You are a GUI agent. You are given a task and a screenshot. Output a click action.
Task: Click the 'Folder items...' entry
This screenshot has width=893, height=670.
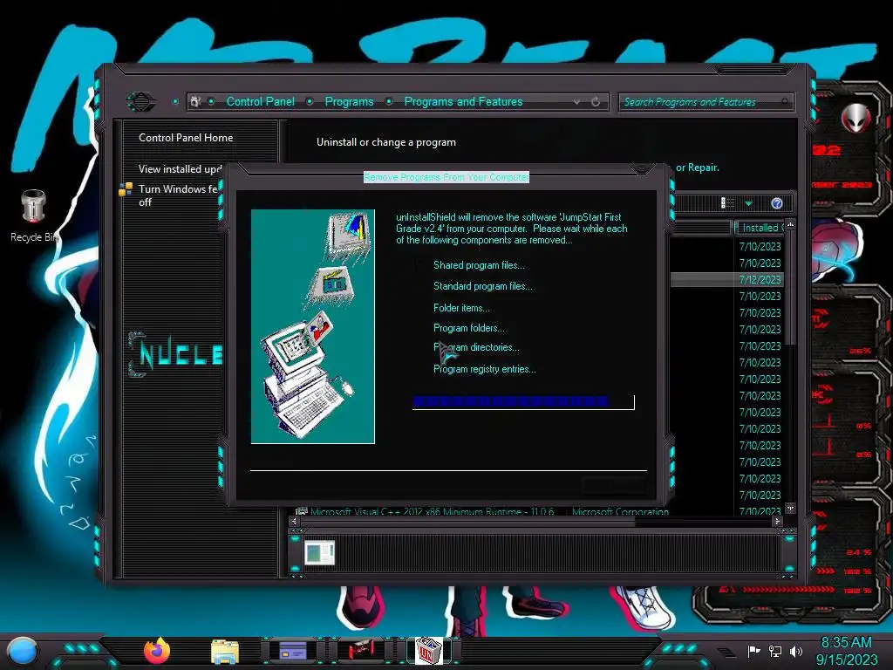[x=461, y=308]
